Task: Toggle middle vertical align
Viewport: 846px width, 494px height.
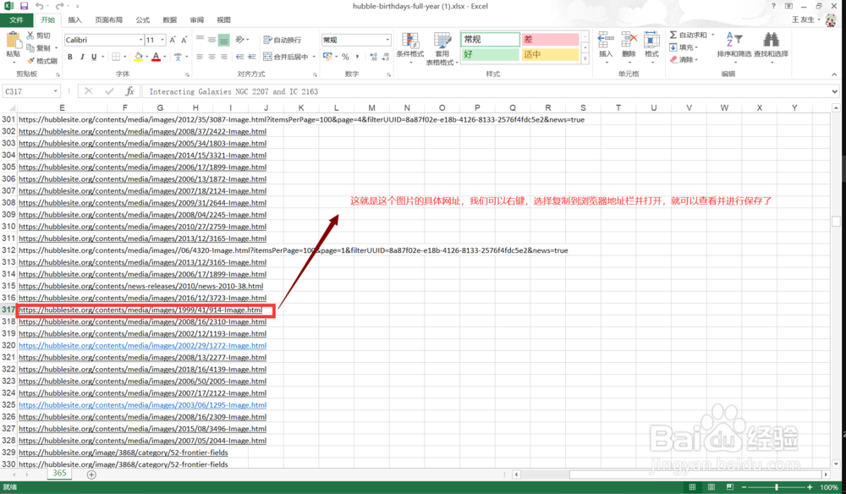Action: 211,40
